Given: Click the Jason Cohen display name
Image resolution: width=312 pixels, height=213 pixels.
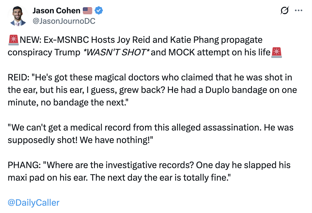Looking at the screenshot, I should (x=56, y=11).
